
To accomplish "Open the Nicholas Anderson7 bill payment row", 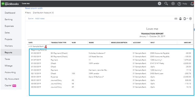I will [111, 53].
